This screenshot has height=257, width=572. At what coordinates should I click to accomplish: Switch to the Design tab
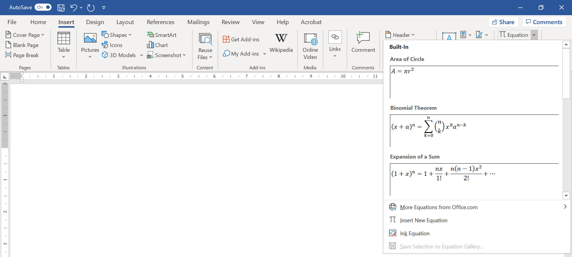95,22
